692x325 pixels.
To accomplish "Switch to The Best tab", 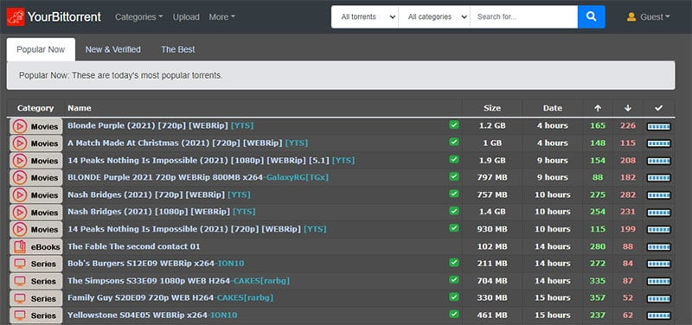I will (178, 49).
